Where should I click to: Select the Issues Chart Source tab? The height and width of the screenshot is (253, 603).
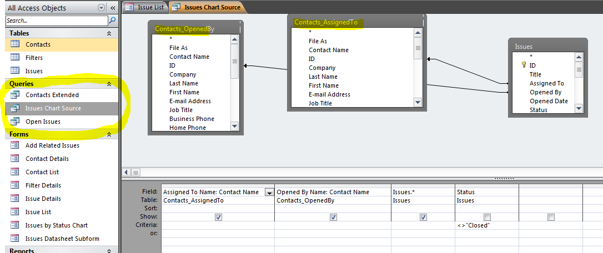tap(208, 7)
